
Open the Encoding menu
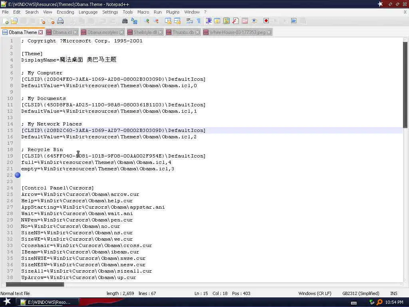pyautogui.click(x=65, y=12)
